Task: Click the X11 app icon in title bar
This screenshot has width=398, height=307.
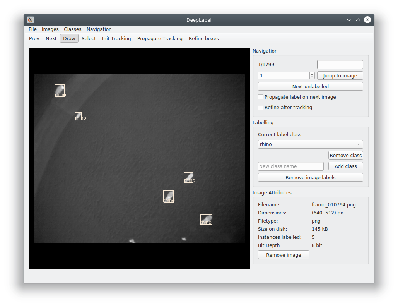Action: tap(31, 20)
